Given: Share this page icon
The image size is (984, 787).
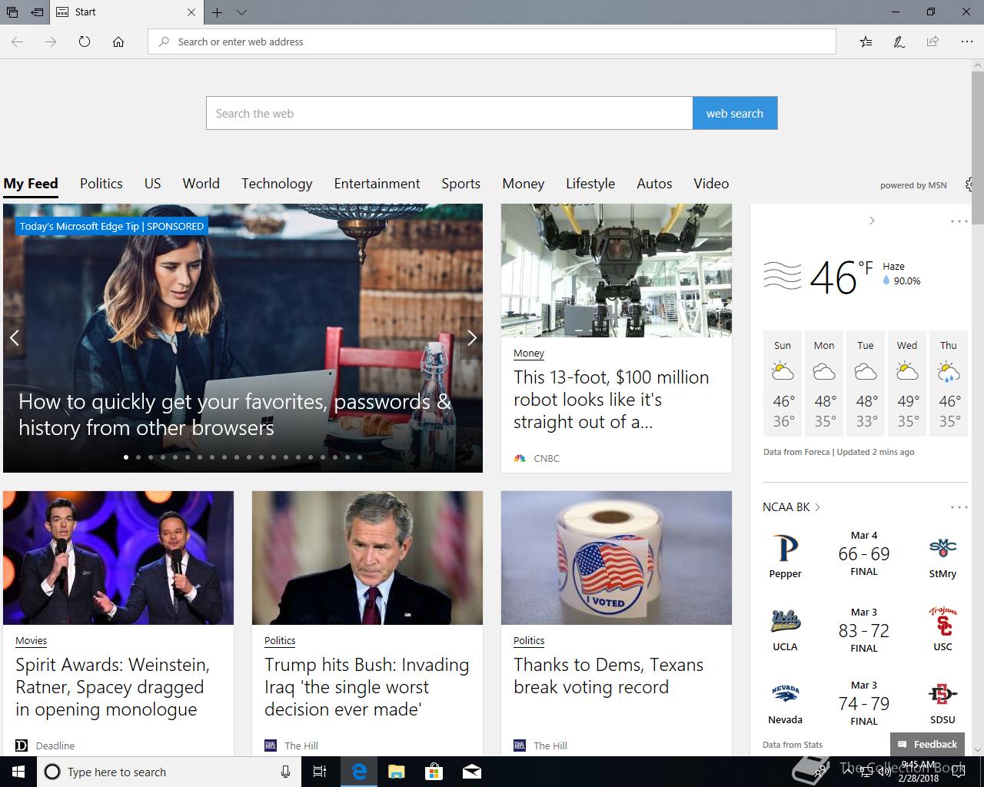Looking at the screenshot, I should coord(932,42).
